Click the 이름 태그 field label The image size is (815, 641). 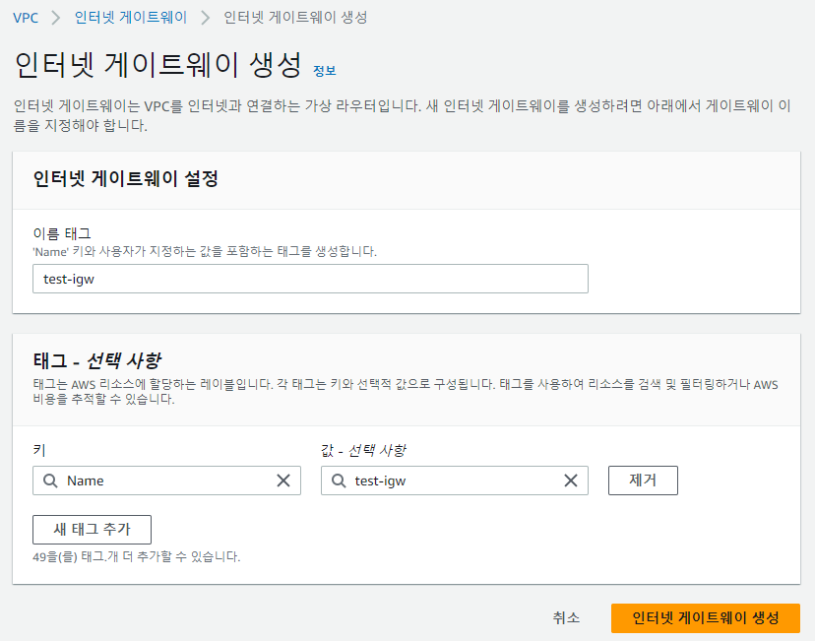pos(62,234)
